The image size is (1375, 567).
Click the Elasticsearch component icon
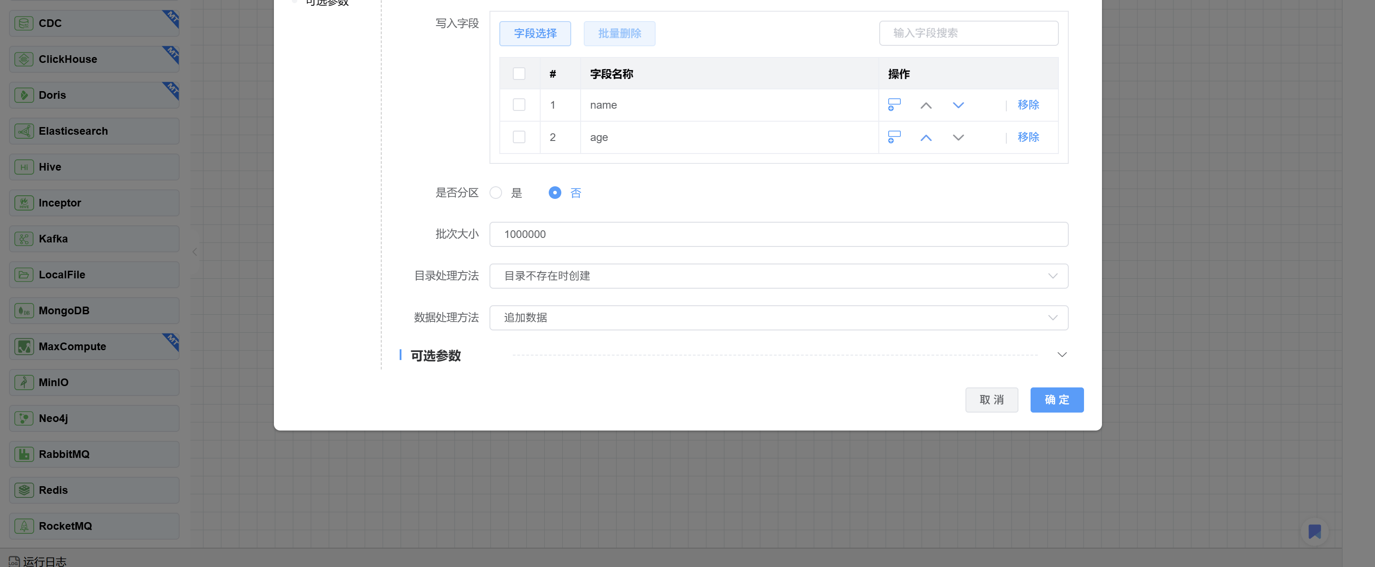(24, 131)
